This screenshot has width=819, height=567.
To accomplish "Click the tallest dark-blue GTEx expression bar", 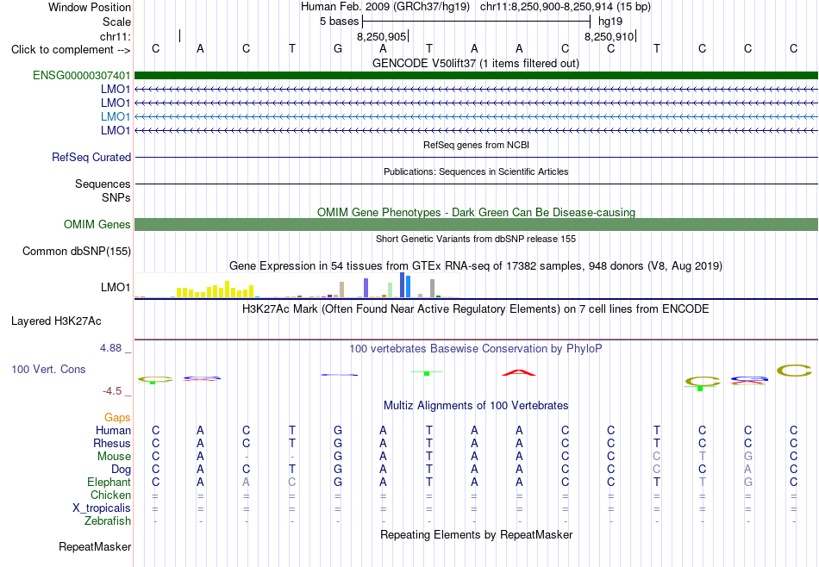I will click(403, 284).
